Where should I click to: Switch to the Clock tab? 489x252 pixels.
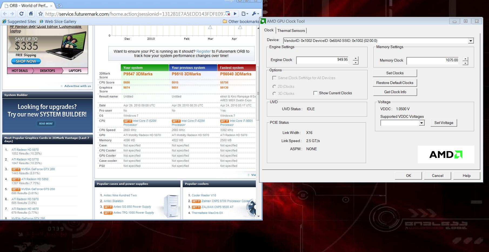pos(269,30)
